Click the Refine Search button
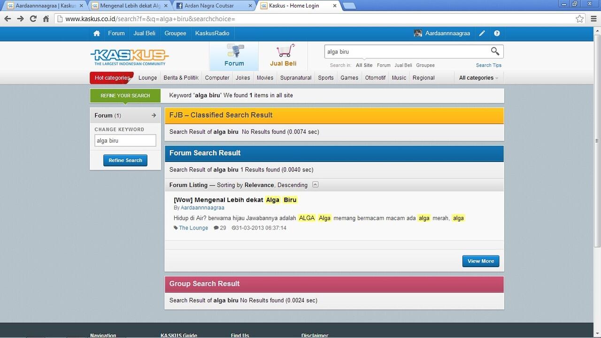 125,160
